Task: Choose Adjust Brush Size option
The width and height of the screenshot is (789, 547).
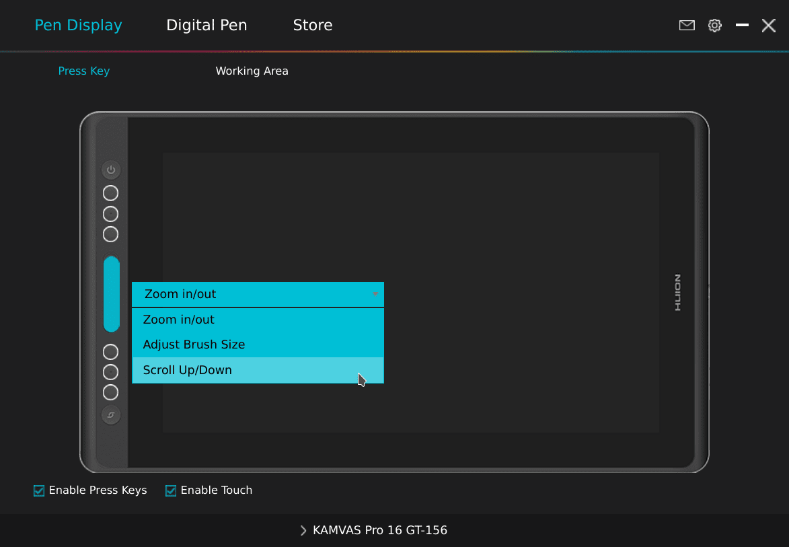Action: (258, 344)
